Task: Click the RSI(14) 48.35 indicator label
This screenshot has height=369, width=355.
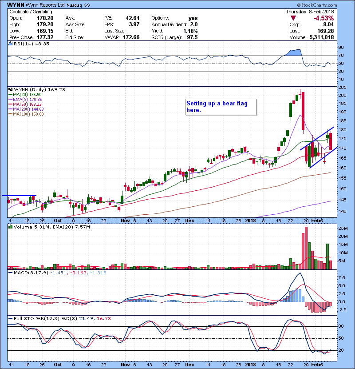Action: pyautogui.click(x=32, y=44)
